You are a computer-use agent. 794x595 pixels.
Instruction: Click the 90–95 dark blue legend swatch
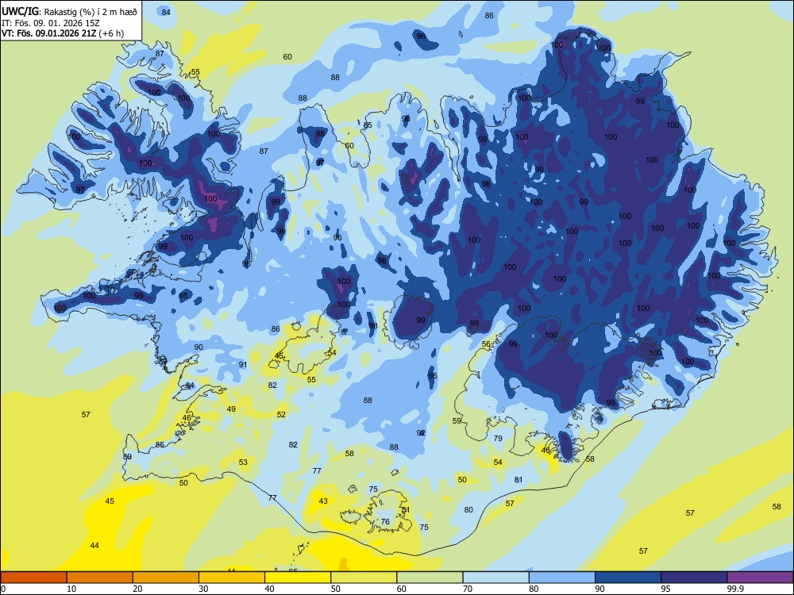point(628,578)
